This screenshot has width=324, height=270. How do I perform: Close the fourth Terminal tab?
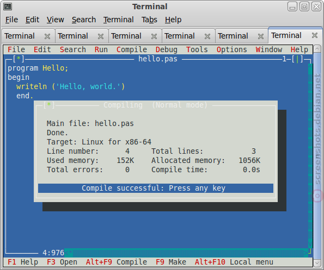(207, 36)
